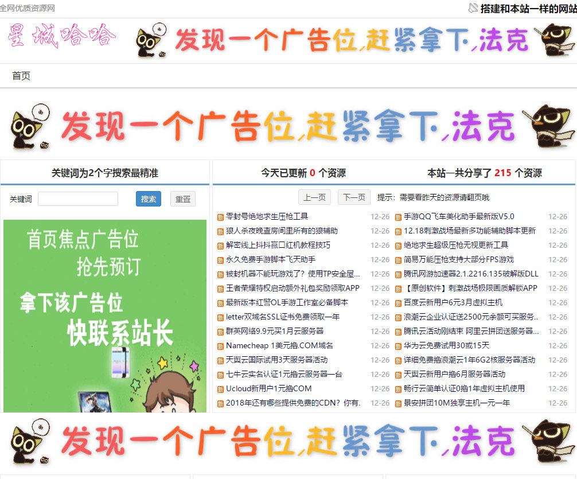Screen dimensions: 577x479
Task: Go to next page with 下一页
Action: coord(354,197)
